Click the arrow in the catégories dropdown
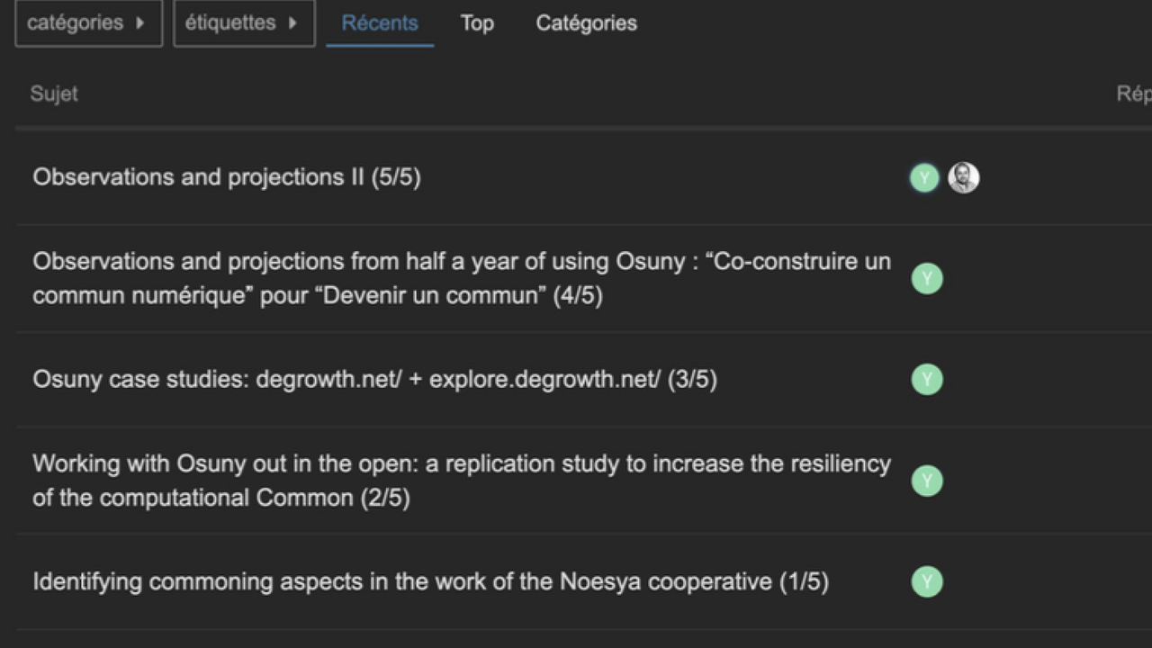1152x648 pixels. tap(140, 23)
